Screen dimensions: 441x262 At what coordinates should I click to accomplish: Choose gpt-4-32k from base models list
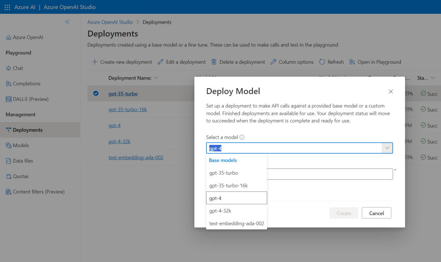tap(220, 211)
